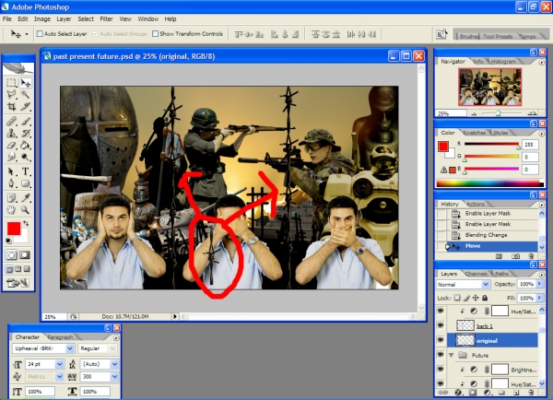Viewport: 553px width, 400px height.
Task: Switch to the Swatches tab
Action: (475, 133)
